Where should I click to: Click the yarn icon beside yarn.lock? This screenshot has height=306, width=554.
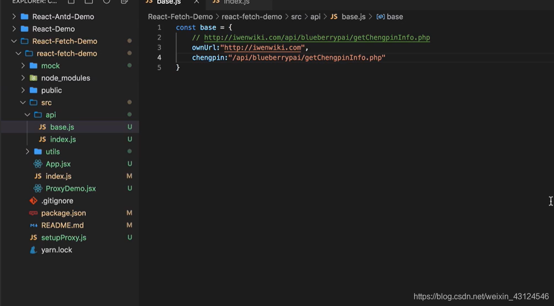33,250
